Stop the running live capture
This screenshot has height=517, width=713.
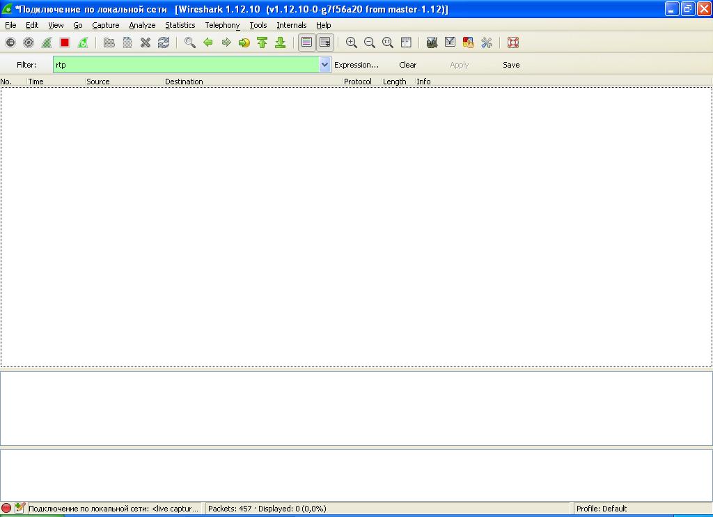(65, 43)
